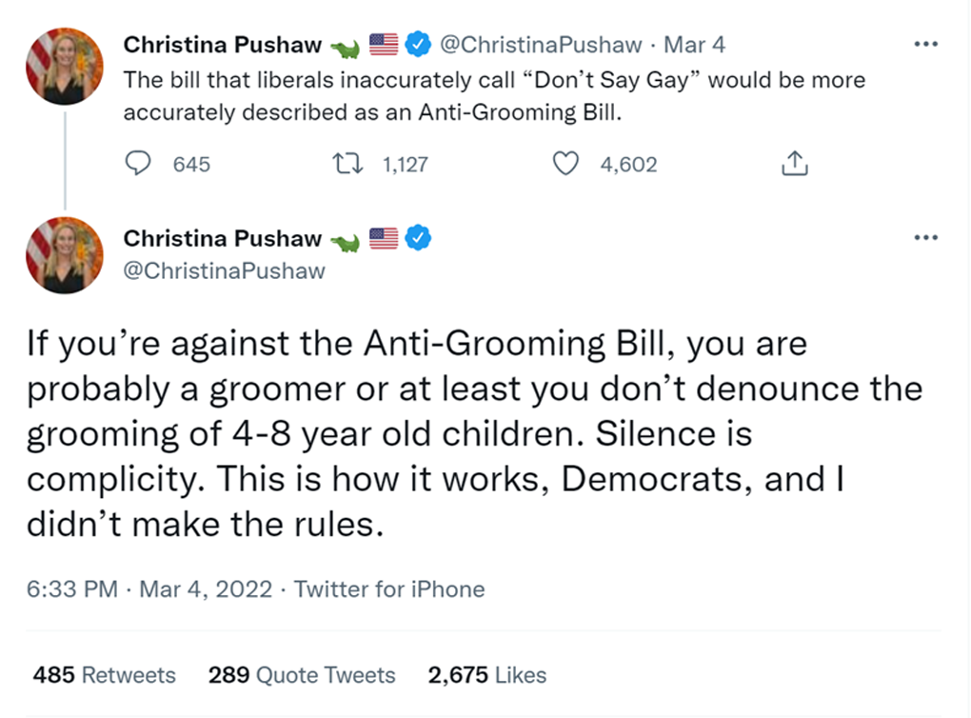Open the profile picture on the first tweet
971x718 pixels.
point(65,66)
